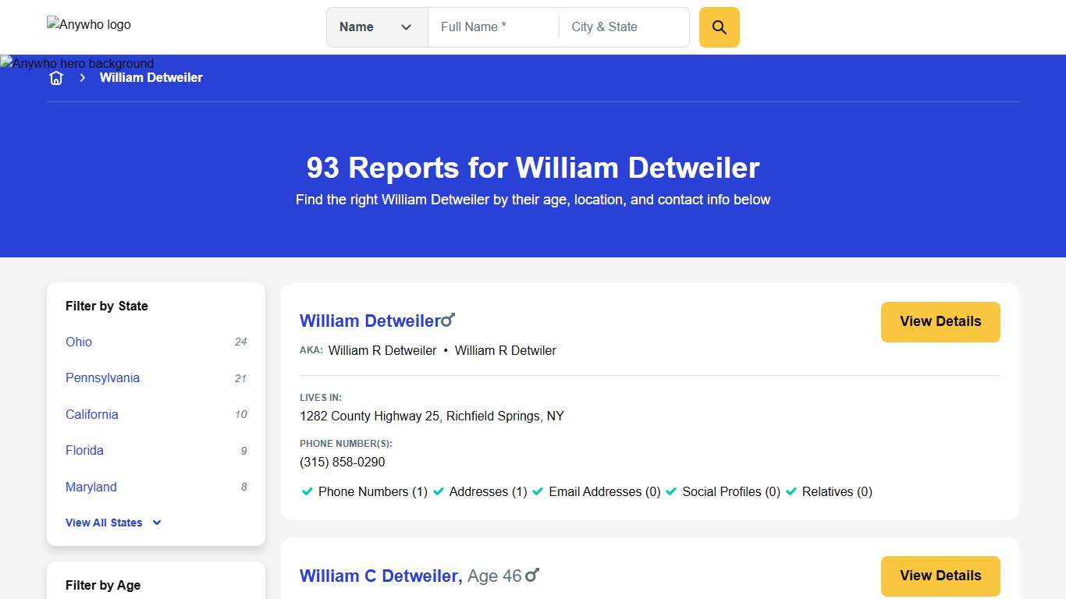Click the gender icon beside William C Detweiler
Viewport: 1066px width, 599px height.
click(531, 575)
